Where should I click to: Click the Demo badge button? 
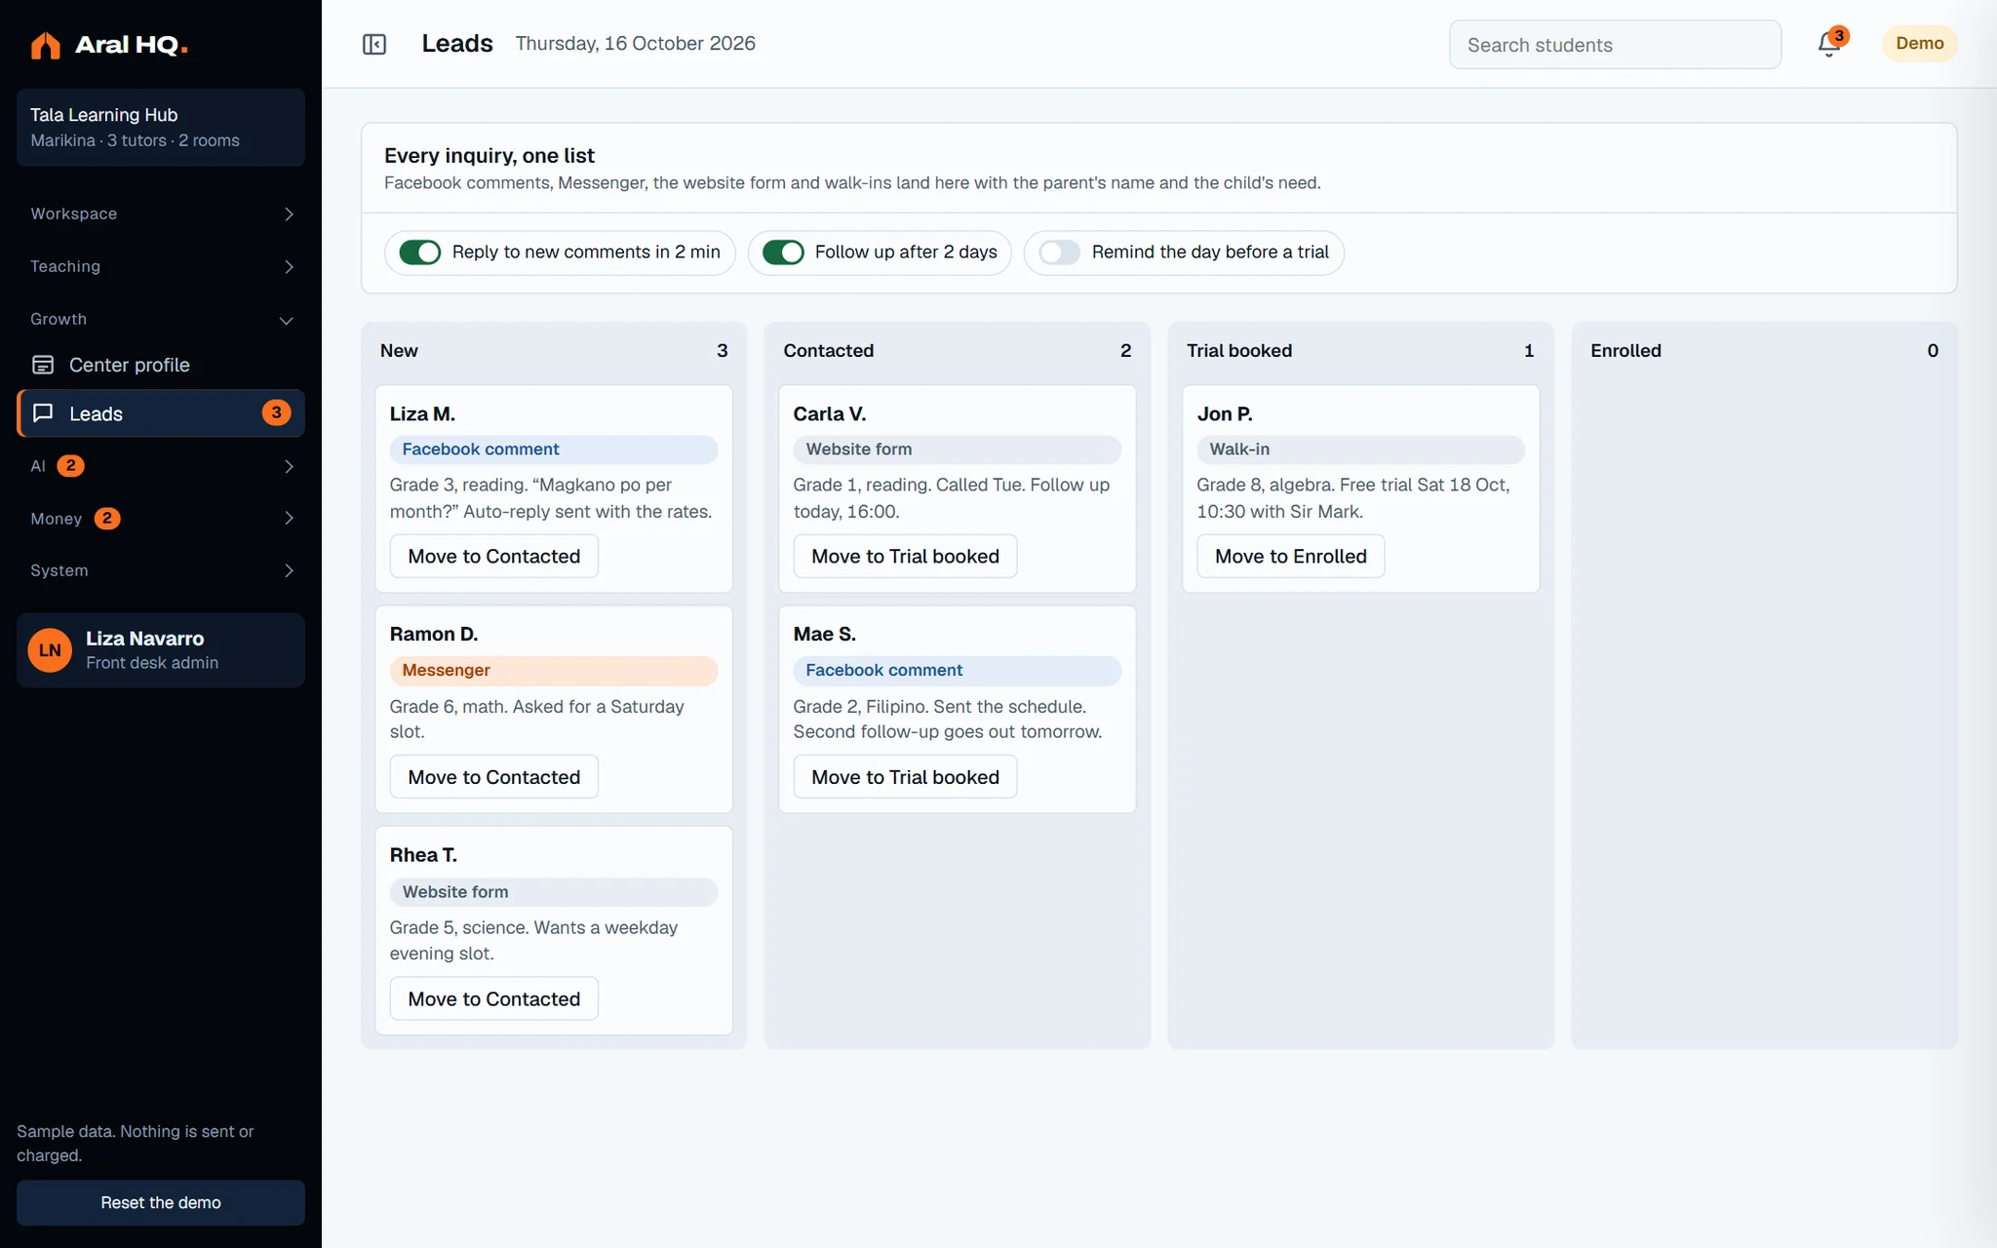point(1919,44)
